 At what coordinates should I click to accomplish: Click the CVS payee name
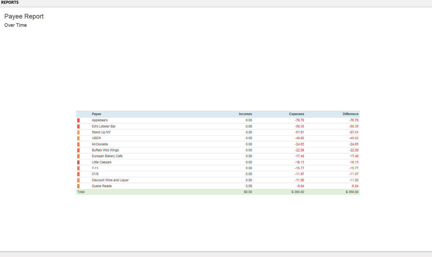[95, 174]
